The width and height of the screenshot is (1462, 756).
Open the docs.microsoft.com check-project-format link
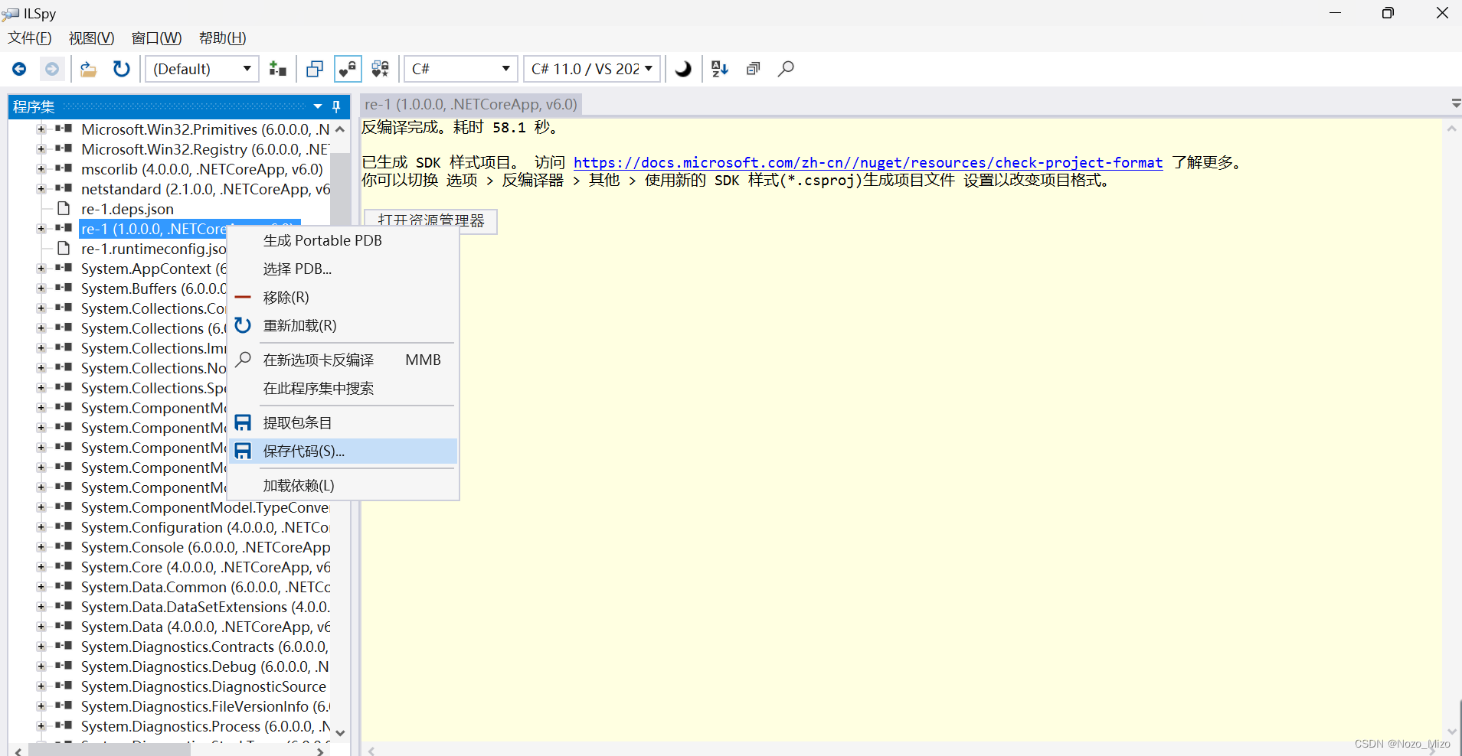click(868, 162)
